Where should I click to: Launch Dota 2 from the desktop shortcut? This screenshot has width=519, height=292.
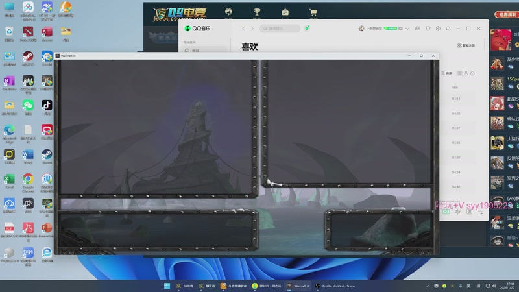[x=28, y=34]
